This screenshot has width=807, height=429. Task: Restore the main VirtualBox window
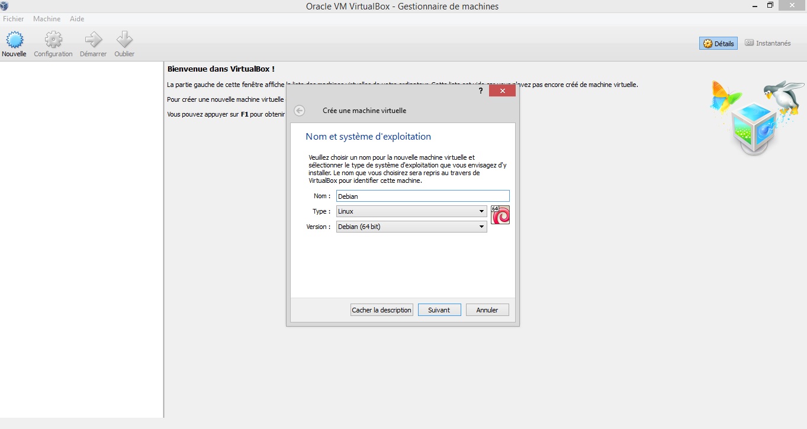click(770, 5)
